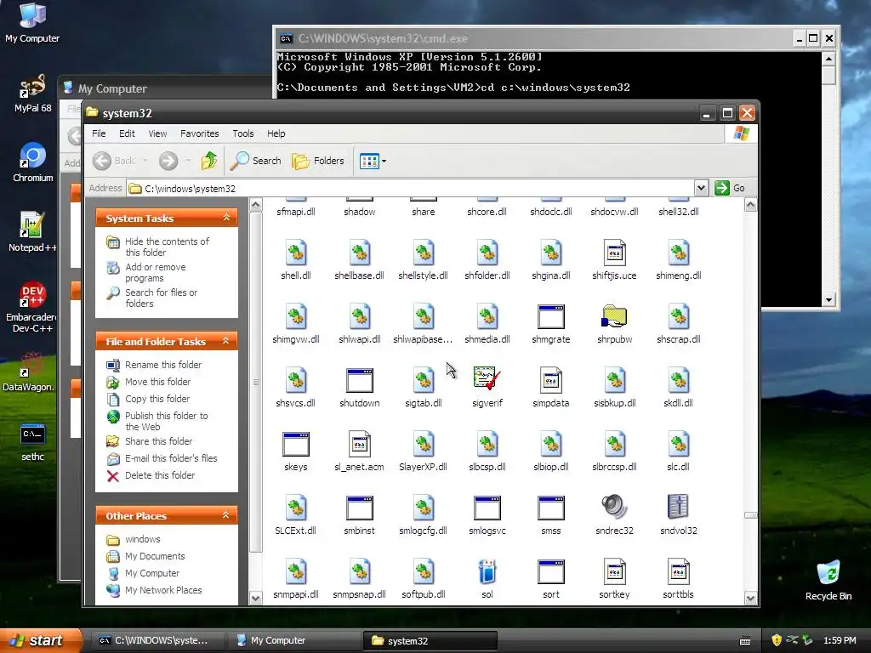Open the Edit menu
871x653 pixels.
coord(127,133)
